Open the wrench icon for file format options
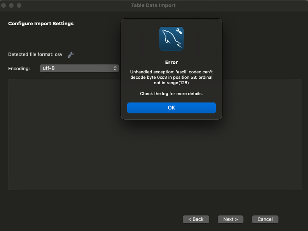The height and width of the screenshot is (231, 308). click(x=70, y=55)
